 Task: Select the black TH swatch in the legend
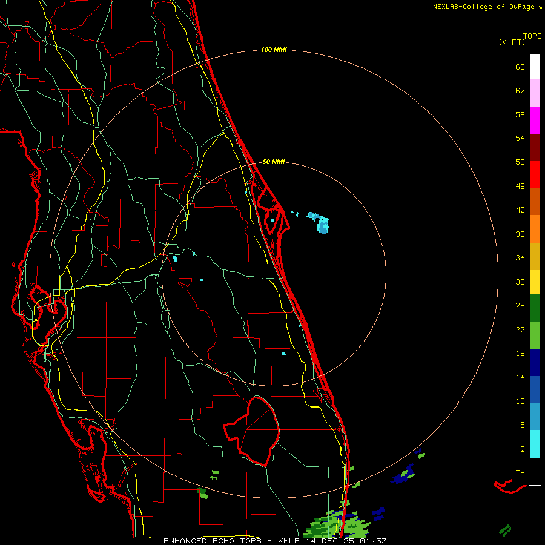click(535, 471)
